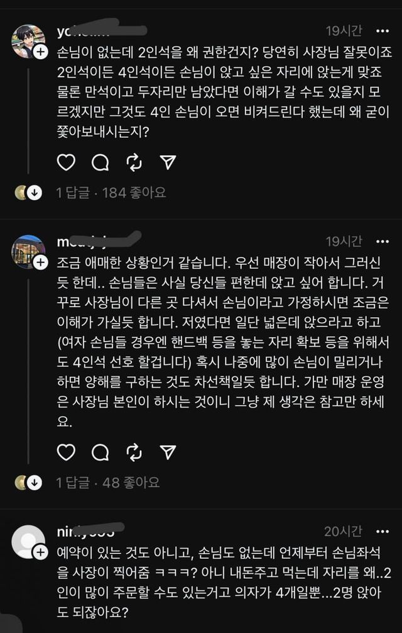Repost the second comment
Image resolution: width=402 pixels, height=633 pixels.
click(x=134, y=451)
